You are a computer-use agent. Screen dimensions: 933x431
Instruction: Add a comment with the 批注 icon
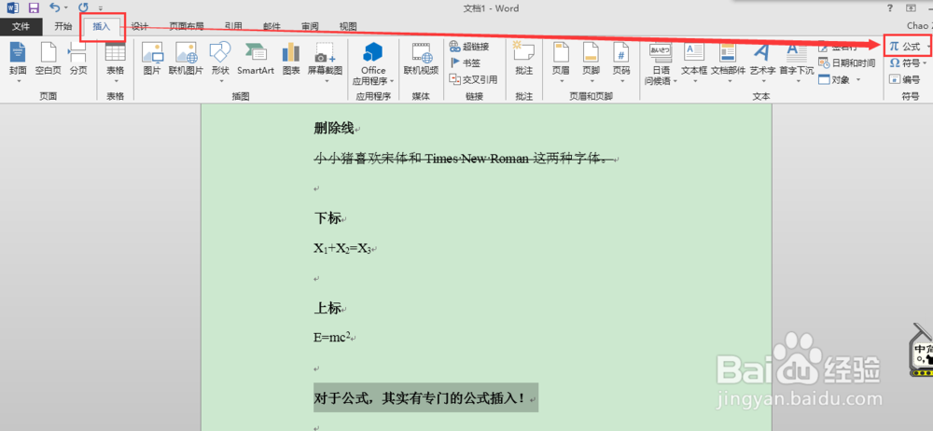click(x=524, y=60)
